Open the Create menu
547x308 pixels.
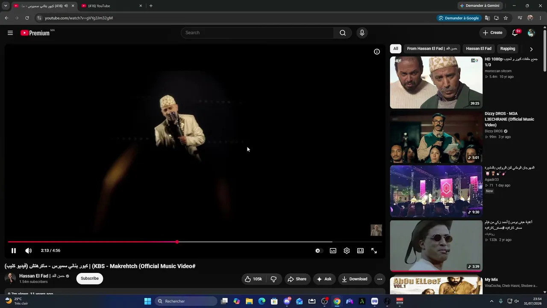pos(492,33)
